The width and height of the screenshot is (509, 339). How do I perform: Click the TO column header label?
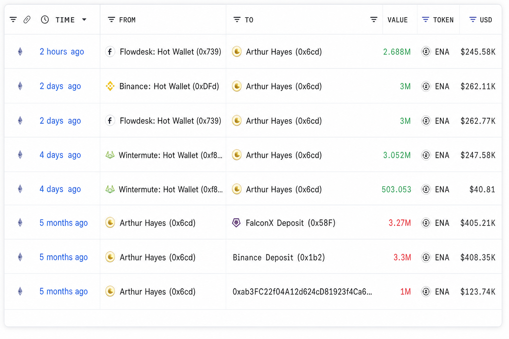coord(249,20)
